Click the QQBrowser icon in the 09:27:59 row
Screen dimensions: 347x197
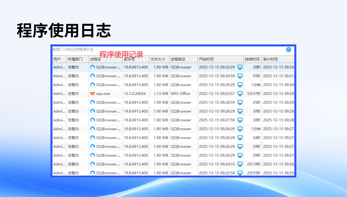(x=93, y=120)
